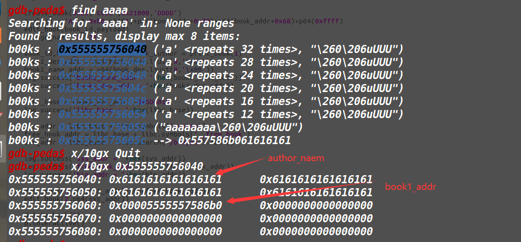521x242 pixels.
Task: Click the b00ks address 0x555555756048
Action: pyautogui.click(x=102, y=75)
